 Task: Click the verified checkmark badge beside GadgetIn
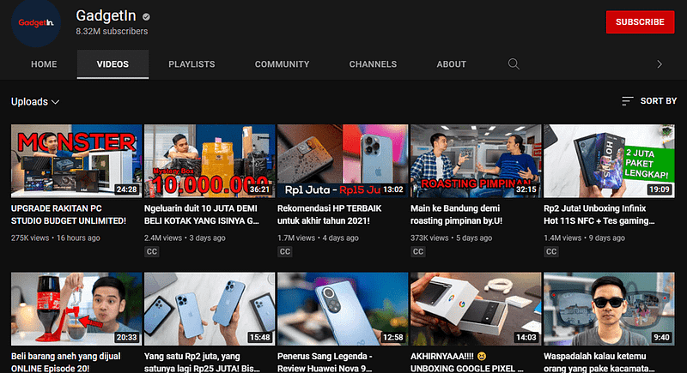(146, 16)
